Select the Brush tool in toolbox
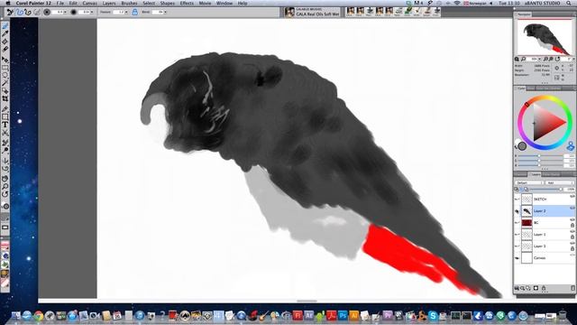 tap(5, 26)
